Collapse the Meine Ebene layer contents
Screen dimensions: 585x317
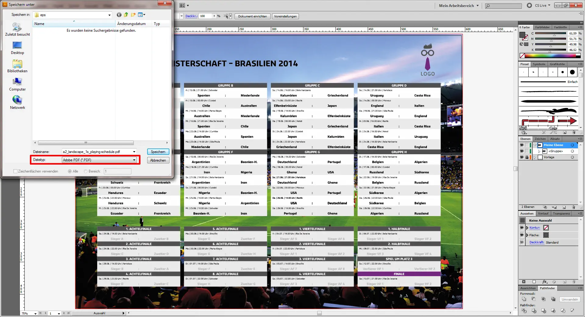[535, 145]
